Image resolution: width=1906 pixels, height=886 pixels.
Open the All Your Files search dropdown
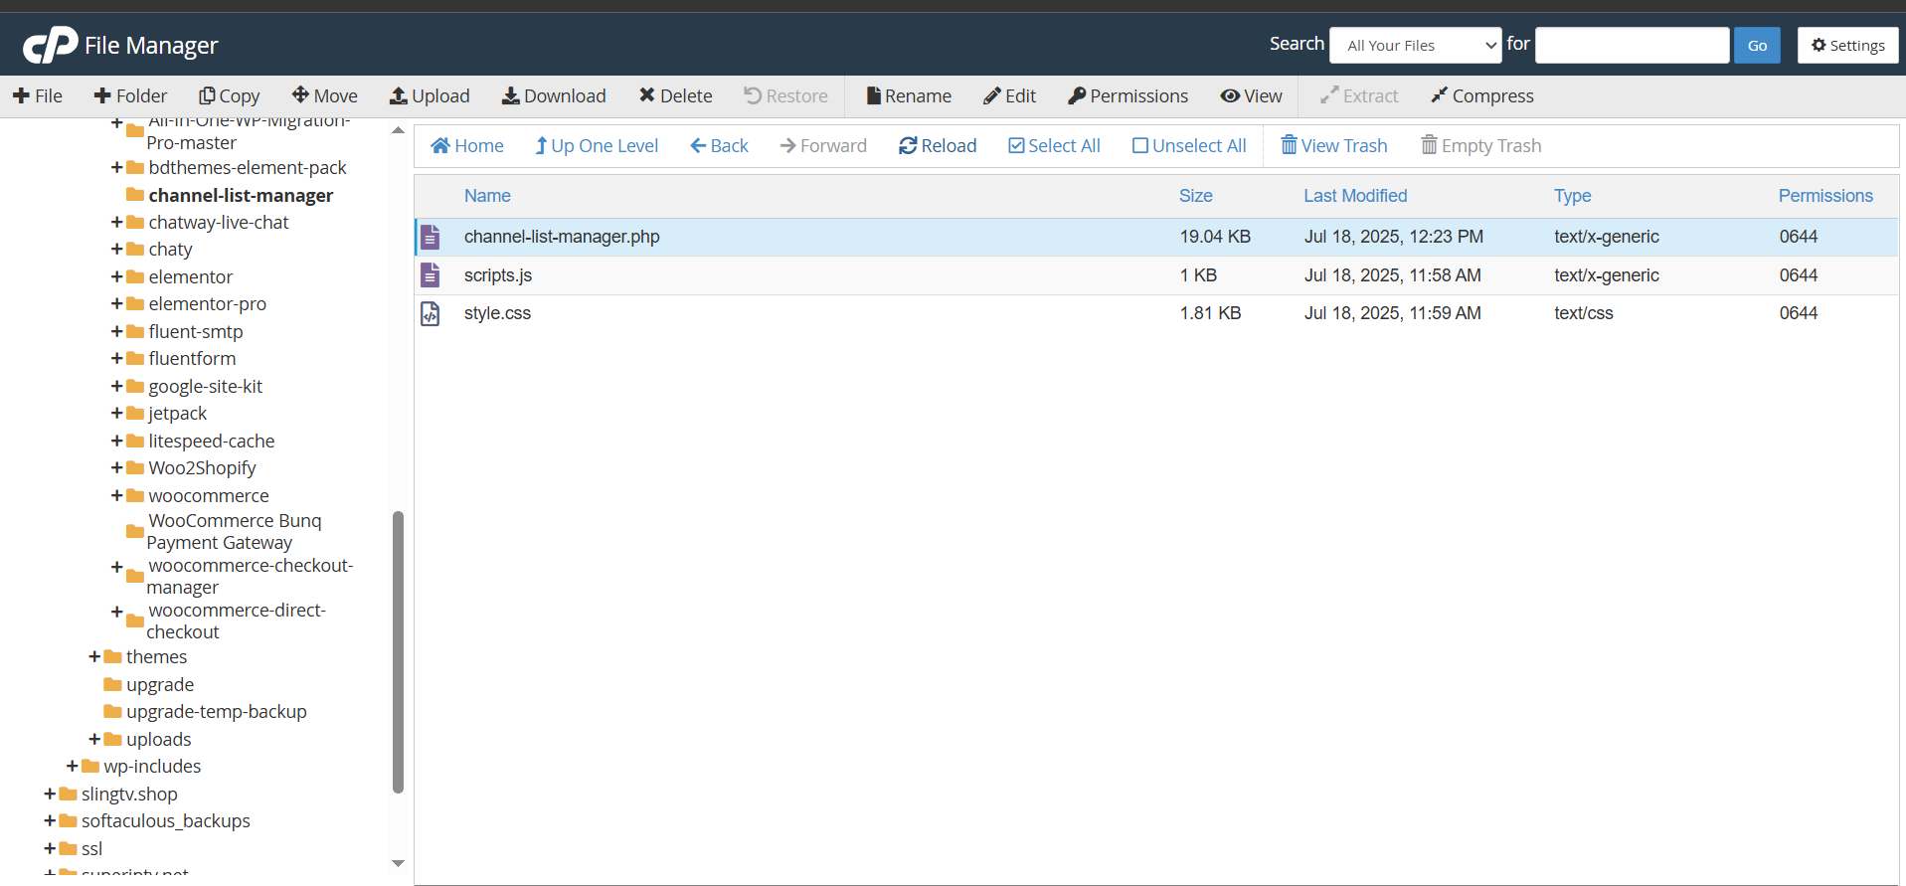tap(1415, 46)
